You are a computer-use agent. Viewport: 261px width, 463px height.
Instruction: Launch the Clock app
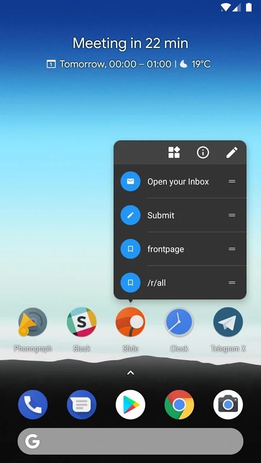tap(179, 322)
